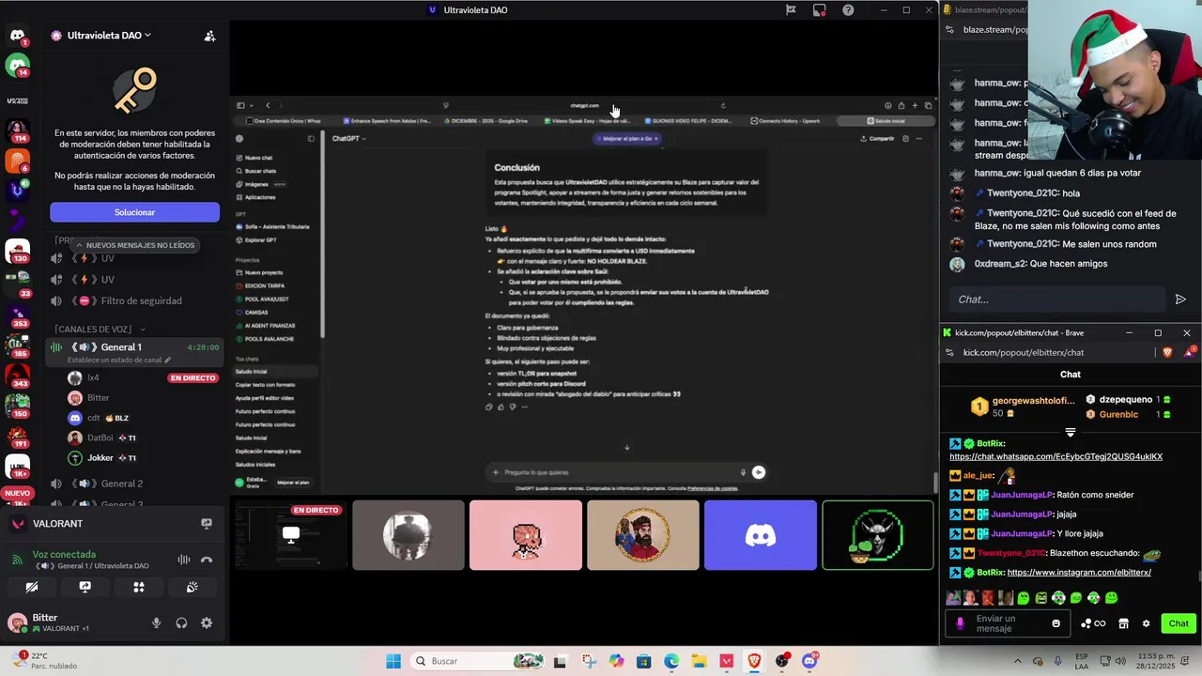Open Windows Start menu
The width and height of the screenshot is (1202, 676).
[393, 661]
